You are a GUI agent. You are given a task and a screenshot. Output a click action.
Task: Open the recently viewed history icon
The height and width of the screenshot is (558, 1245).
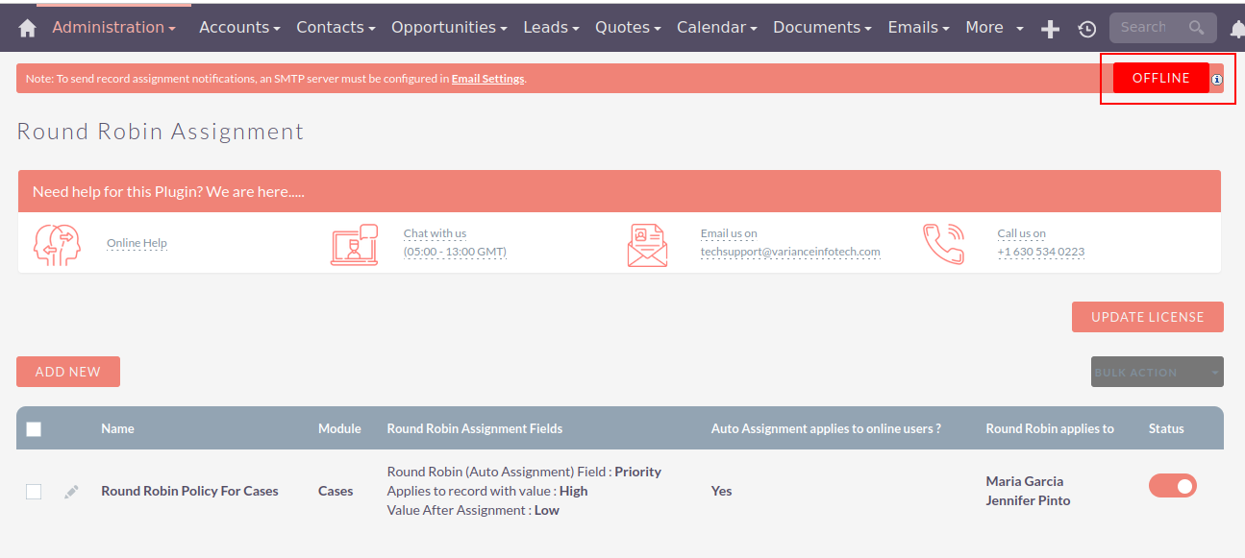pyautogui.click(x=1086, y=29)
